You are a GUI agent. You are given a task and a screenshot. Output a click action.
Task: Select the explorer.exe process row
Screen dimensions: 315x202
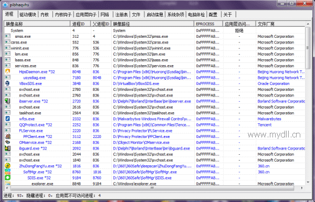click(154, 184)
